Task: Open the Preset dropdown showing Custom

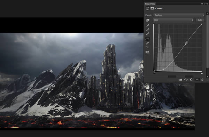Action: (x=179, y=15)
